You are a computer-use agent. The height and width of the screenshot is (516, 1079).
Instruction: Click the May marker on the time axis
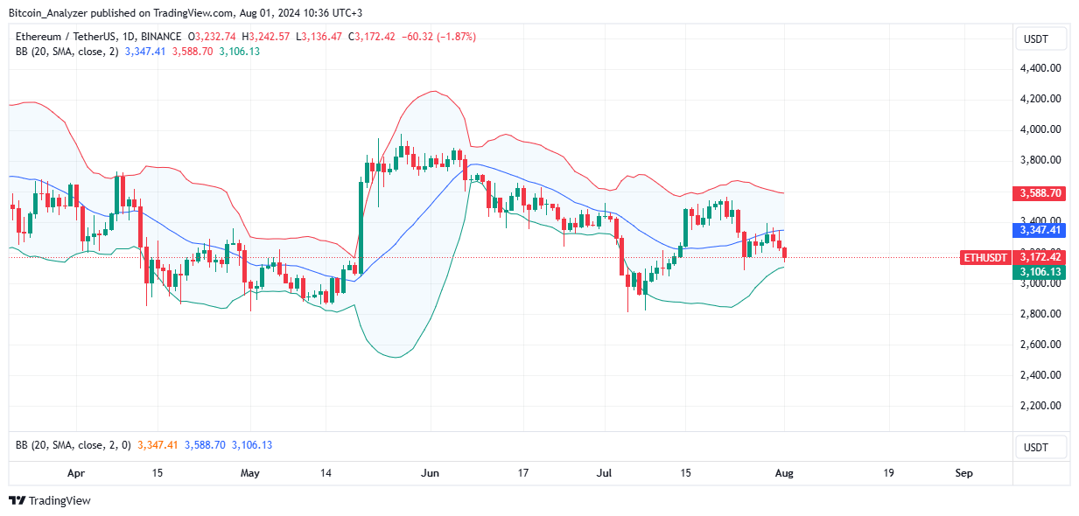(250, 473)
